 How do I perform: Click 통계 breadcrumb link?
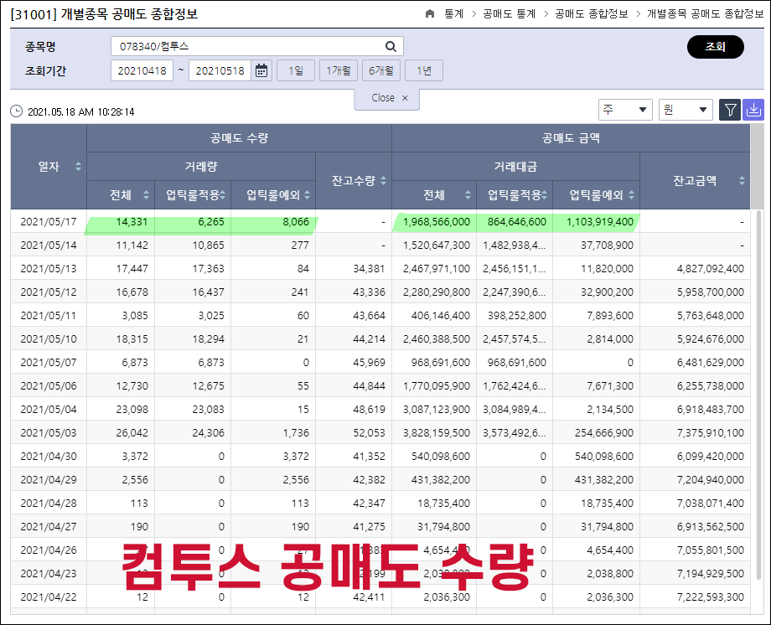(x=454, y=13)
